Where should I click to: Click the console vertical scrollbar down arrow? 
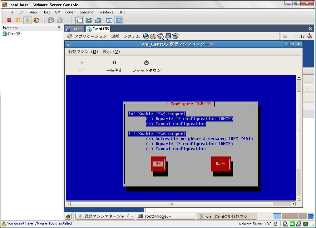pyautogui.click(x=299, y=198)
